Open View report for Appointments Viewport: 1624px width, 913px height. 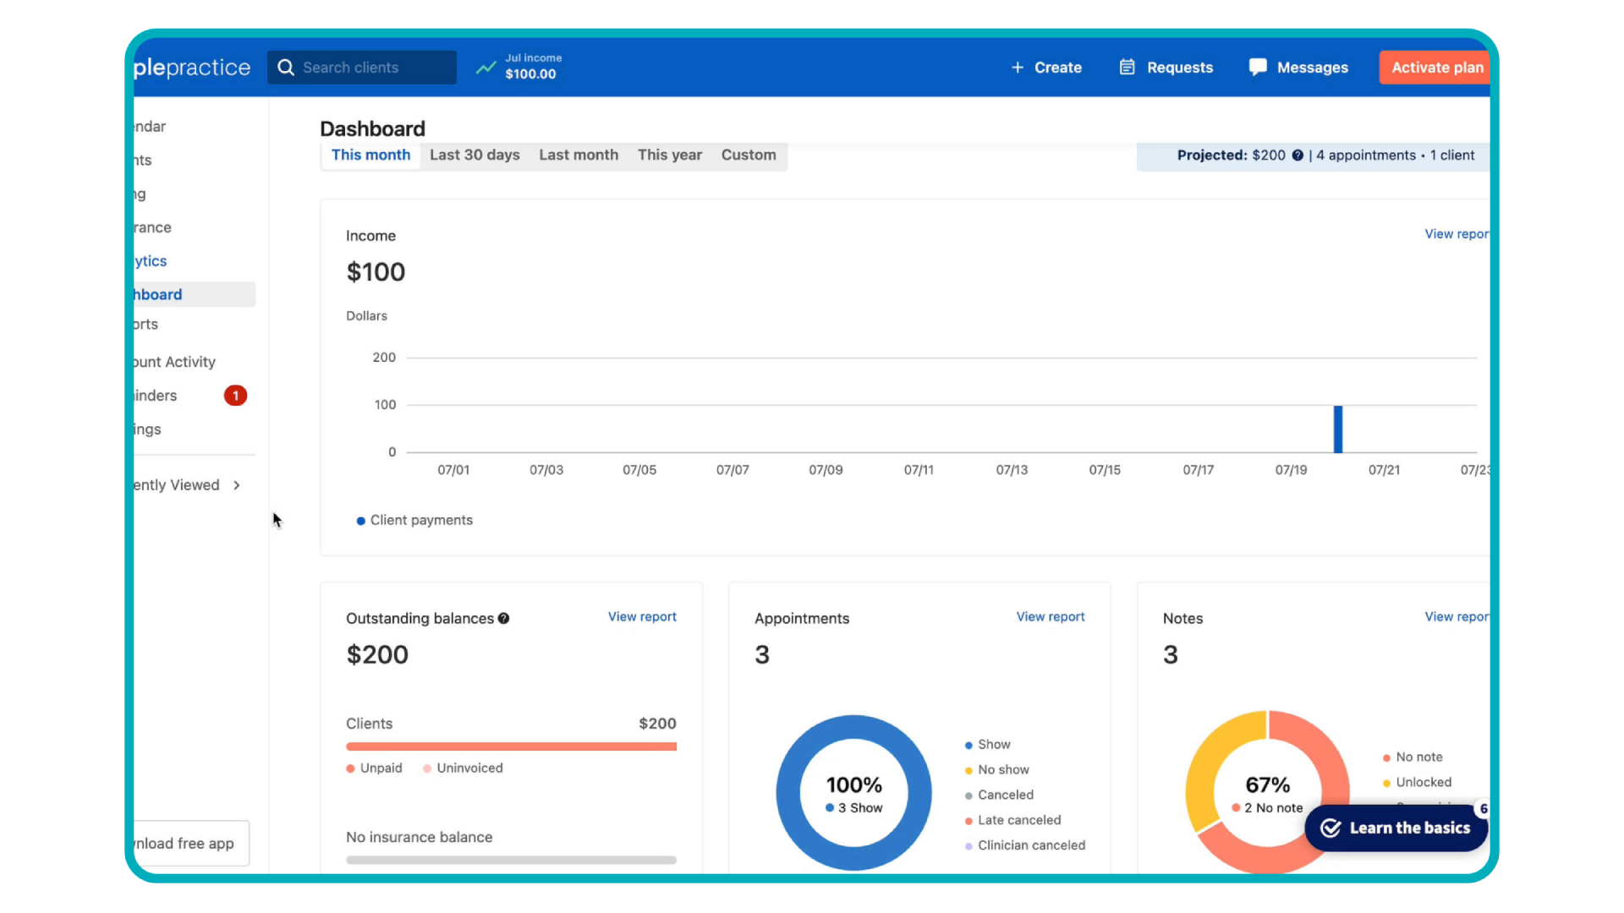[1051, 617]
